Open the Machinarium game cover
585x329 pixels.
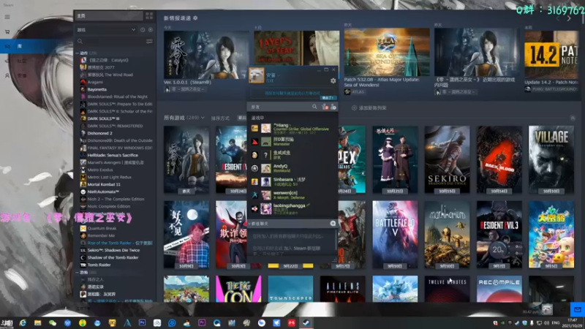click(x=447, y=235)
